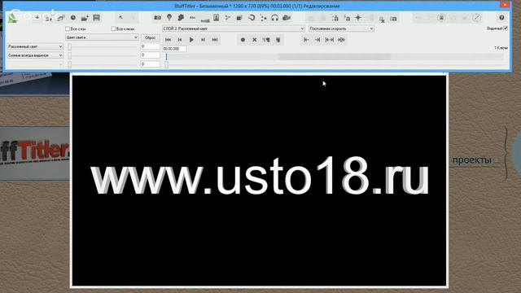Click the first property value field

click(150, 46)
